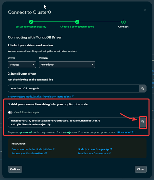
Task: Click external link icon after installation instructions
Action: coord(73,96)
